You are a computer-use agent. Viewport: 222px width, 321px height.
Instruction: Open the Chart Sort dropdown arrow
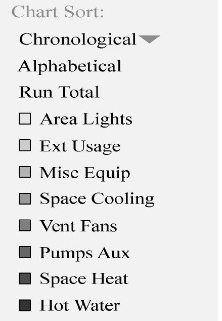click(x=149, y=39)
